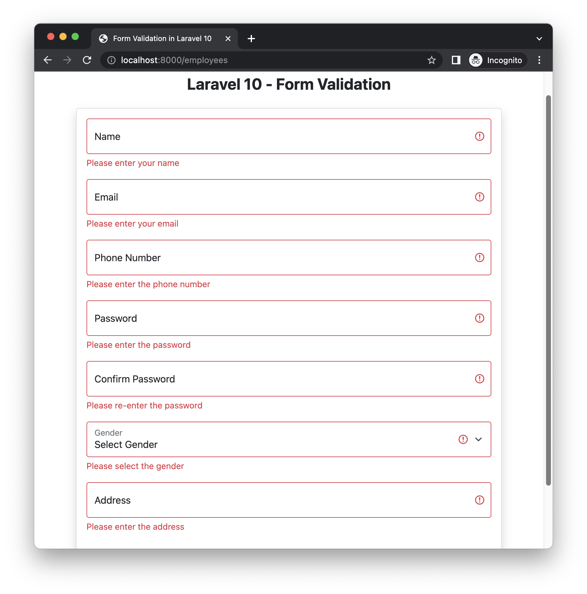The image size is (587, 594).
Task: Click the Email field validation error icon
Action: 479,197
